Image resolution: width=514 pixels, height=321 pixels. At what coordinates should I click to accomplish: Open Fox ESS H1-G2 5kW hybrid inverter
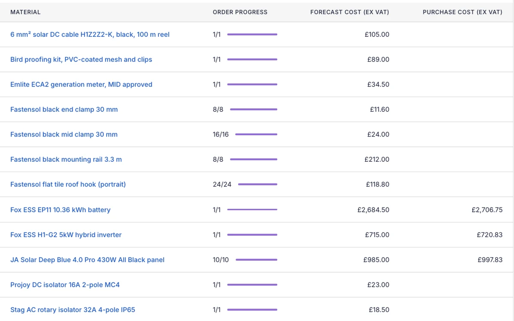pos(66,235)
